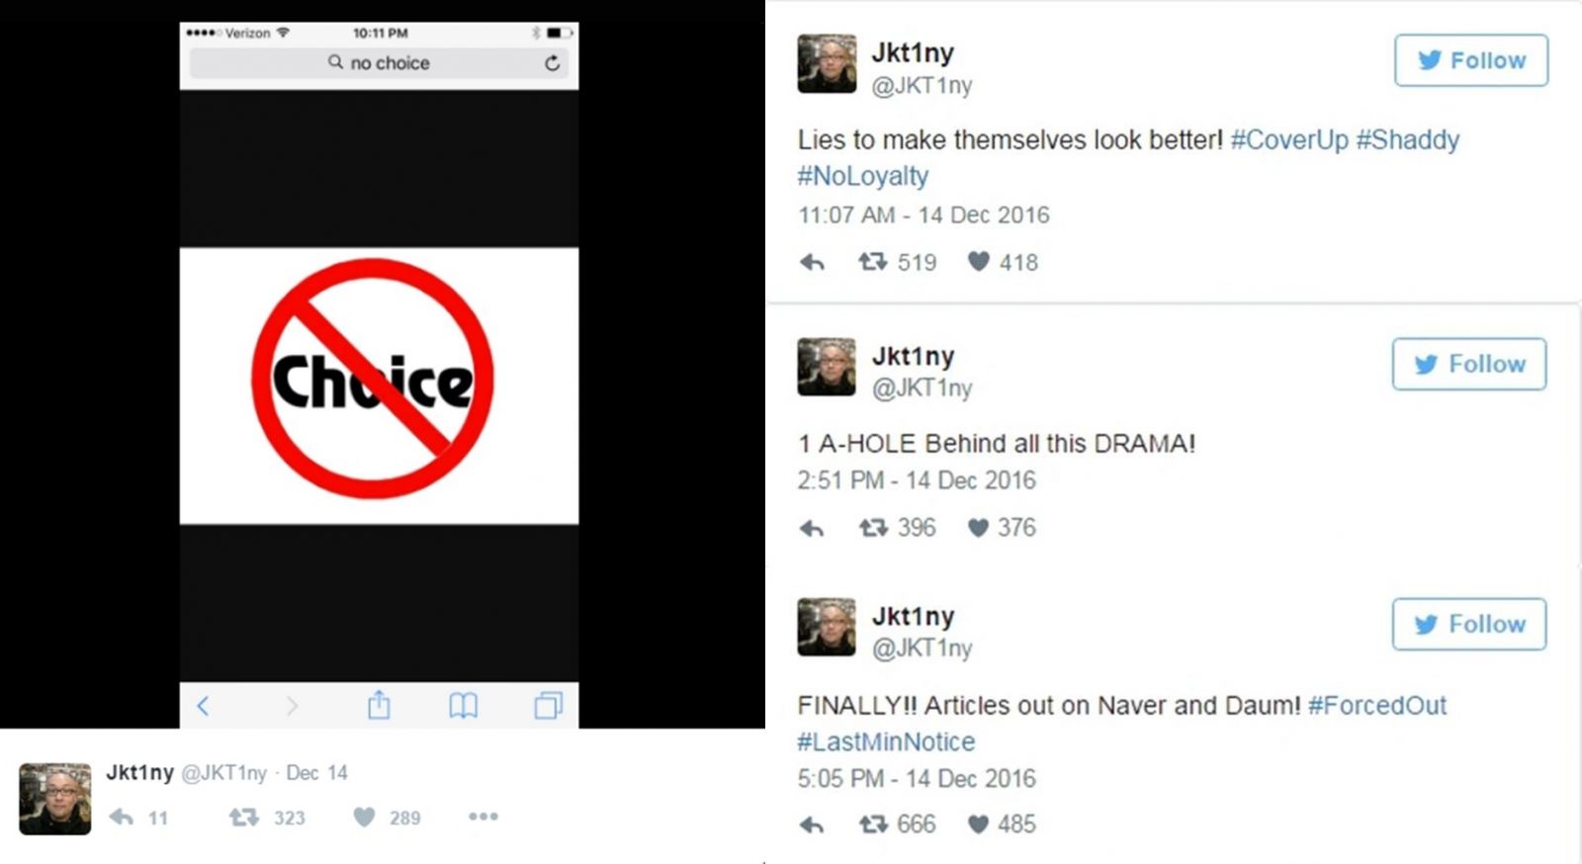Like the tweet with 485 hearts
The image size is (1582, 864).
tap(978, 823)
